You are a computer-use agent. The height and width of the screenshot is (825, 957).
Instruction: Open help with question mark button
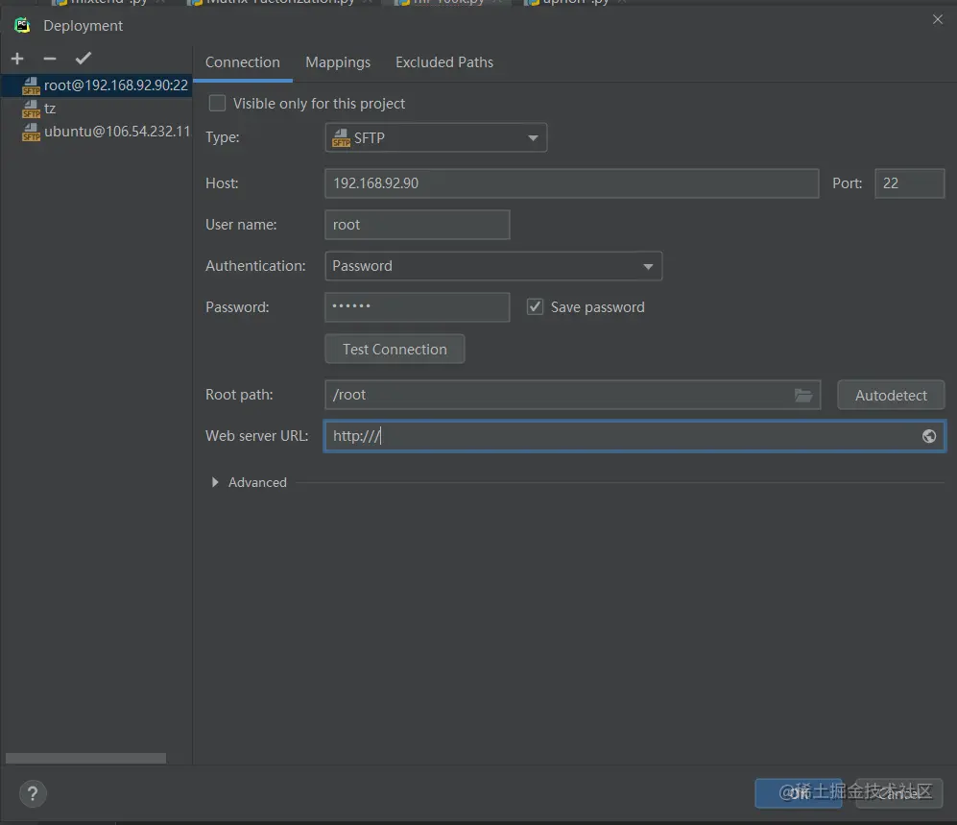click(x=33, y=794)
